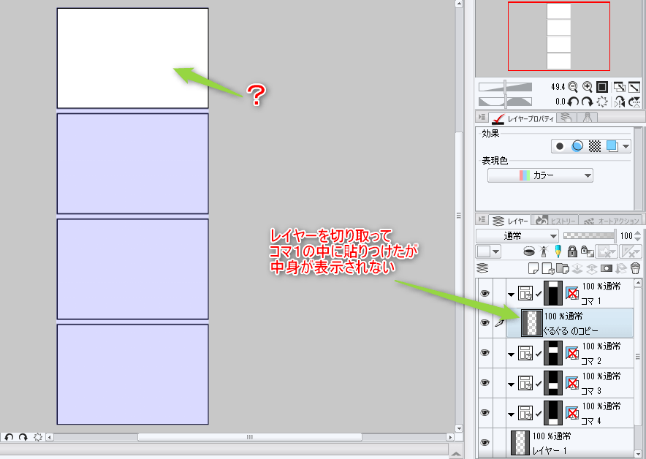Image resolution: width=646 pixels, height=459 pixels.
Task: Collapse the コマ 4 folder
Action: [x=512, y=414]
